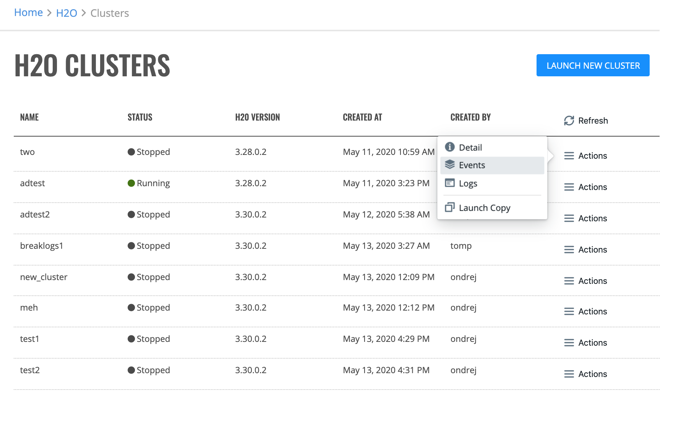The image size is (681, 422).
Task: Open Actions menu for cluster 'two'
Action: click(x=585, y=156)
